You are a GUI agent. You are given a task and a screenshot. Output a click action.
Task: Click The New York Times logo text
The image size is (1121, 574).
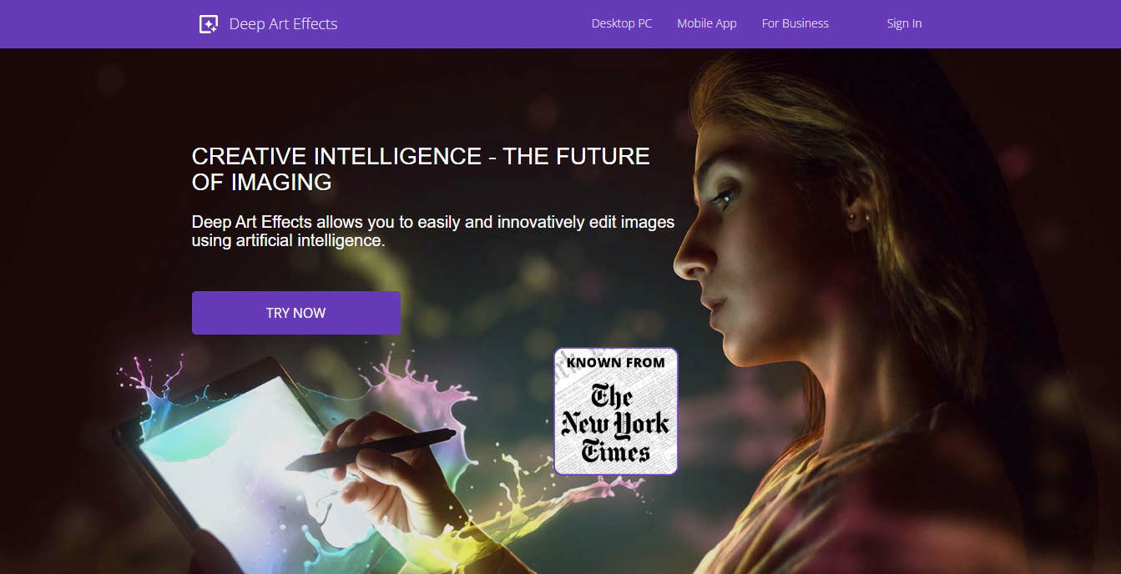click(616, 424)
